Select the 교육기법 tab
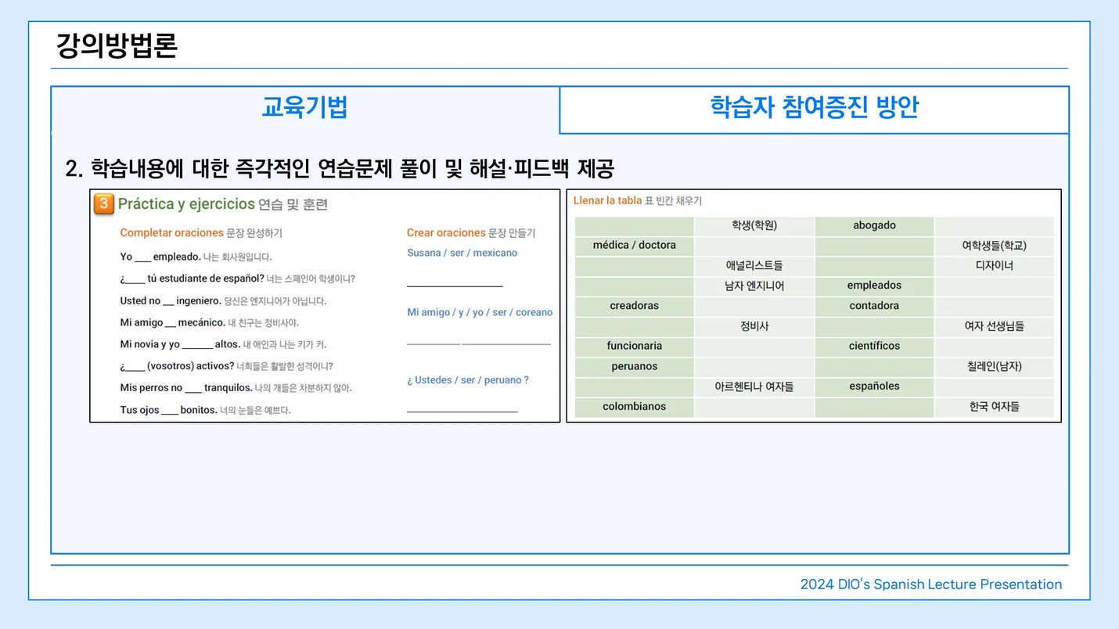The image size is (1119, 629). pyautogui.click(x=305, y=109)
